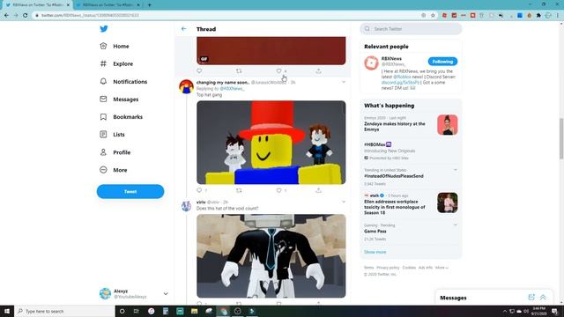Go back using Thread back arrow
564x317 pixels.
point(184,29)
